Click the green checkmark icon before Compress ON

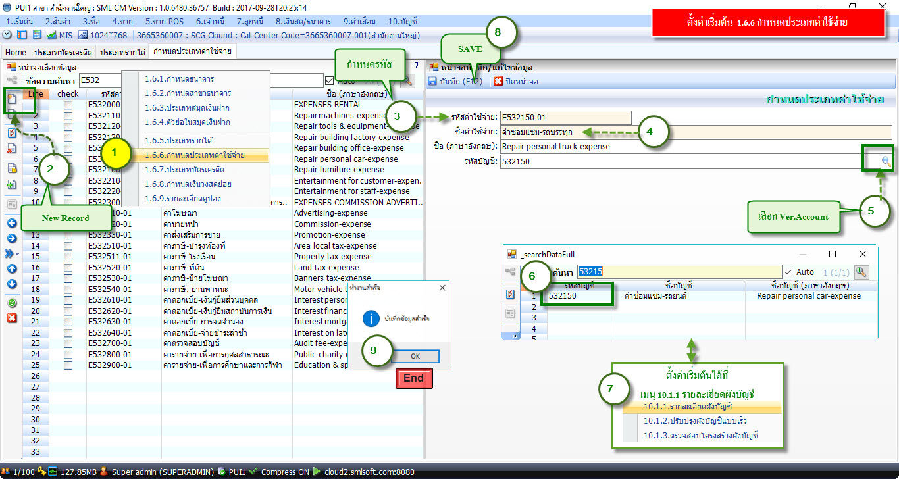click(253, 472)
